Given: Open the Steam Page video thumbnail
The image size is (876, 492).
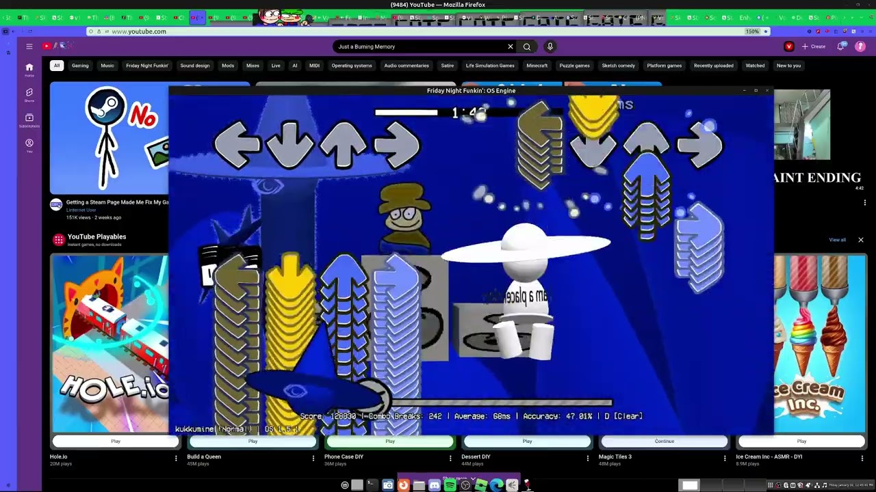Looking at the screenshot, I should [x=109, y=138].
